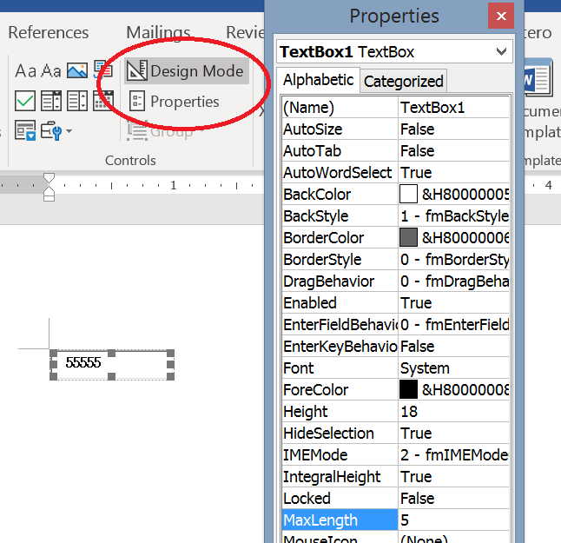Open the TextBox1 object selector dropdown
Screen dimensions: 561x543
pyautogui.click(x=500, y=52)
